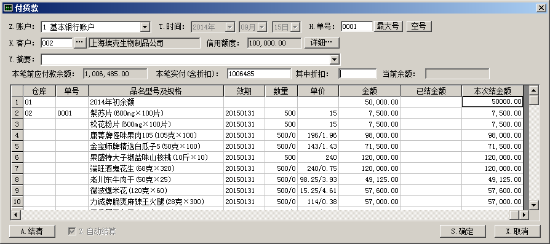Click the 单号 input field
The height and width of the screenshot is (244, 550).
pos(356,26)
